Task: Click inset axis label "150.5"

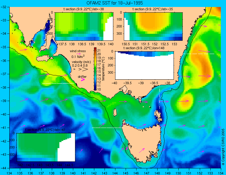Action: click(126, 44)
